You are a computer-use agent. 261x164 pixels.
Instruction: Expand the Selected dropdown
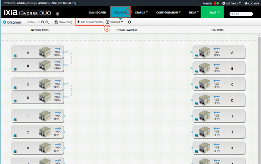tap(114, 22)
